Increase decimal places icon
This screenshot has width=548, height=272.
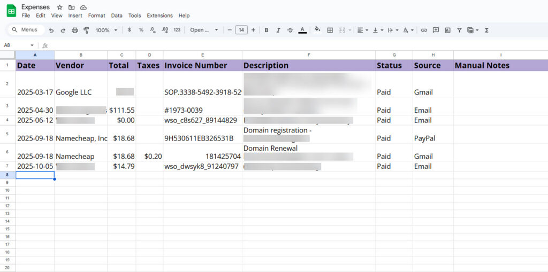tap(165, 30)
